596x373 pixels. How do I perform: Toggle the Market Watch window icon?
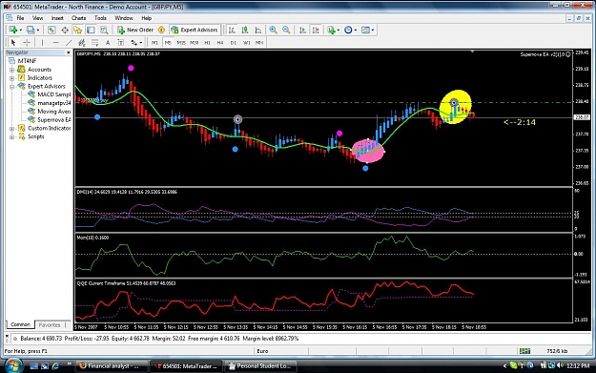point(51,30)
